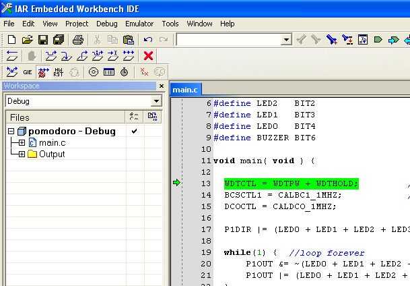Click the highlighted WDTCTL = WDTPW + WDTHOLD line

coord(292,183)
